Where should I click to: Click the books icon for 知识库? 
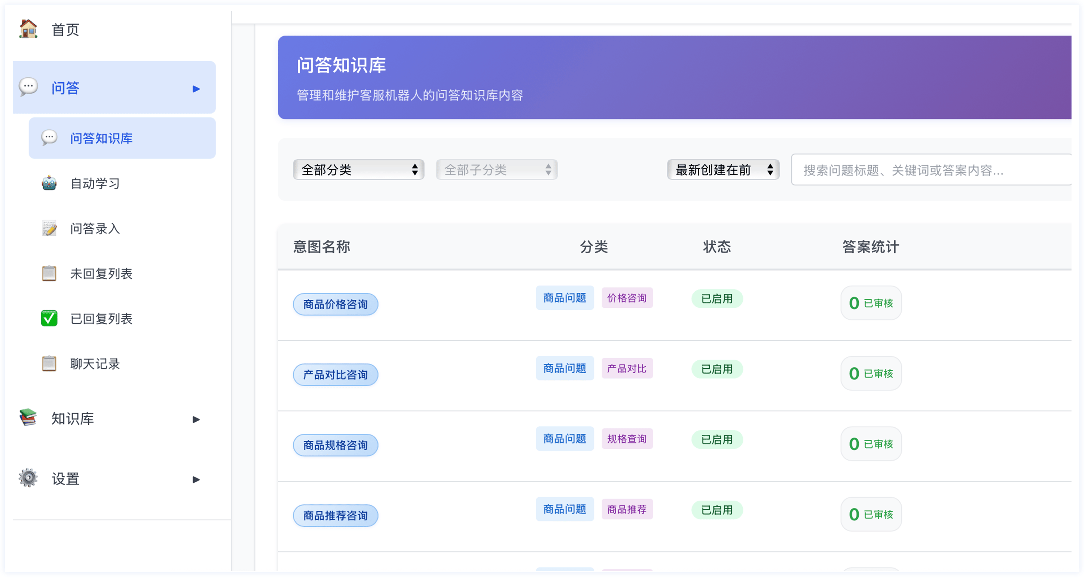28,418
